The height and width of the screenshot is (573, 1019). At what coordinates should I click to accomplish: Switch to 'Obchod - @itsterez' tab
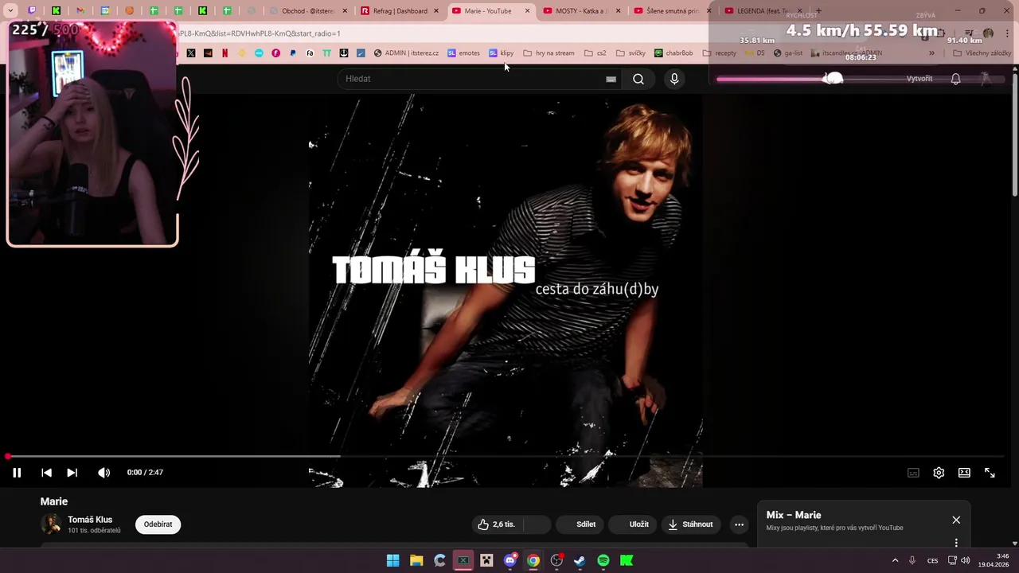tap(309, 11)
